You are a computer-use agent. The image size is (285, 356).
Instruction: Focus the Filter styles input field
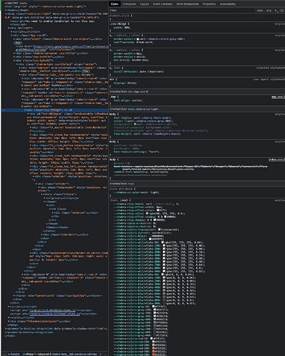pos(180,11)
